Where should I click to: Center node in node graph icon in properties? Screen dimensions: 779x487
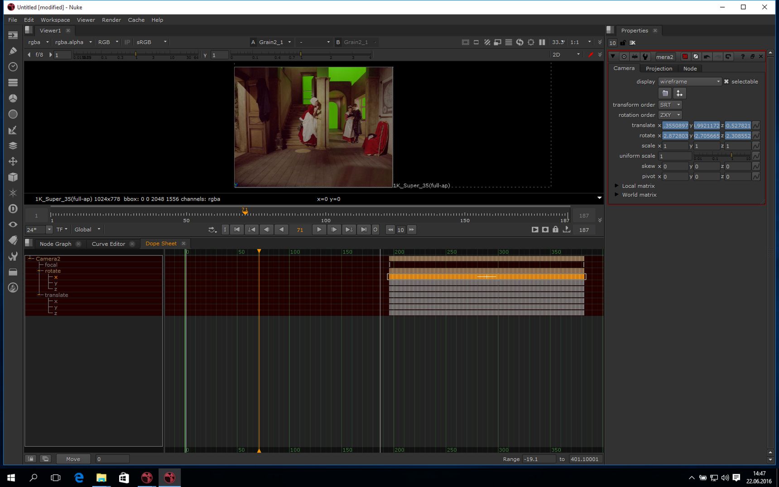click(x=624, y=57)
